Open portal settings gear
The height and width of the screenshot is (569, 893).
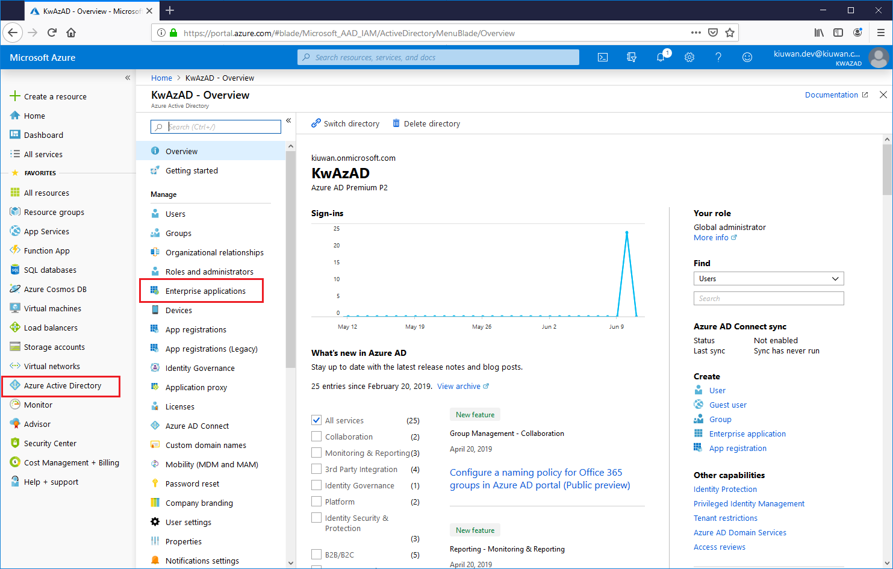click(x=689, y=57)
